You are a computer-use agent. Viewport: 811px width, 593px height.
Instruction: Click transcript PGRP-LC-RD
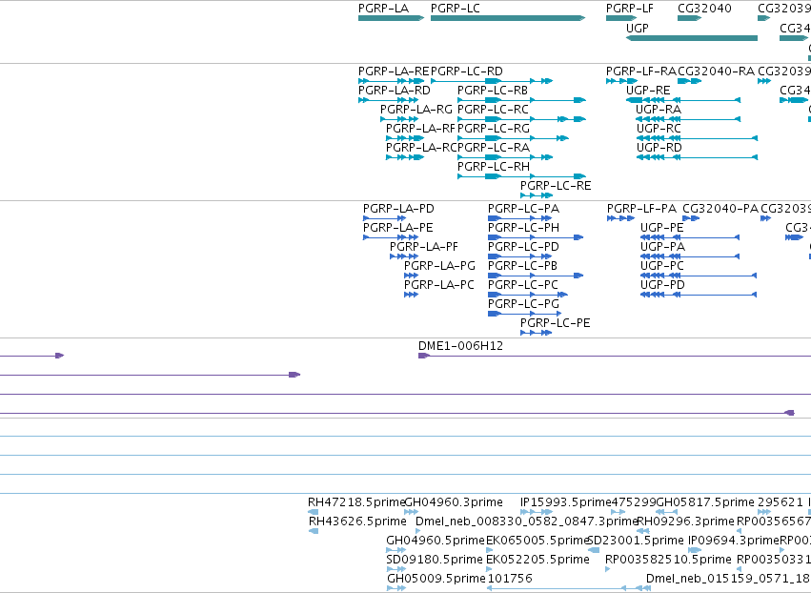coord(492,81)
